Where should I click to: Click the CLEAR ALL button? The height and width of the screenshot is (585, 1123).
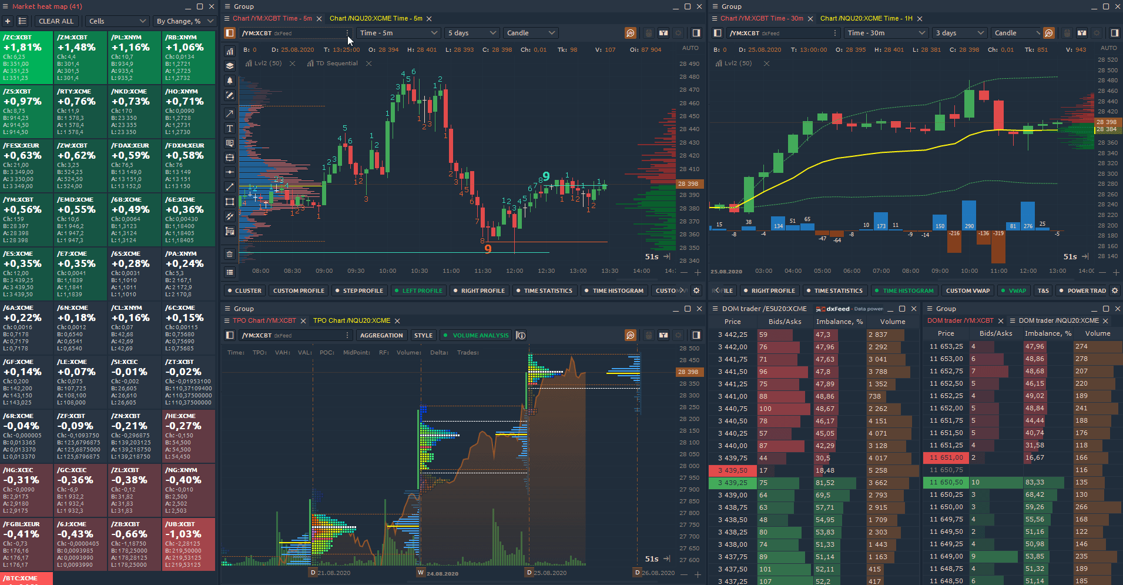point(56,21)
